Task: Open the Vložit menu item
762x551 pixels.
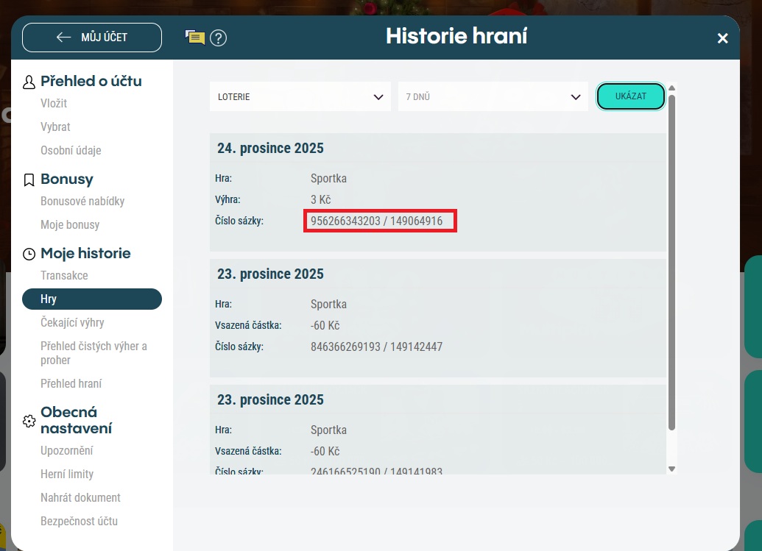Action: (x=54, y=104)
